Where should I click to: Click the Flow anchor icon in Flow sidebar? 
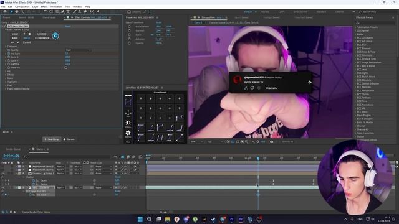[128, 113]
